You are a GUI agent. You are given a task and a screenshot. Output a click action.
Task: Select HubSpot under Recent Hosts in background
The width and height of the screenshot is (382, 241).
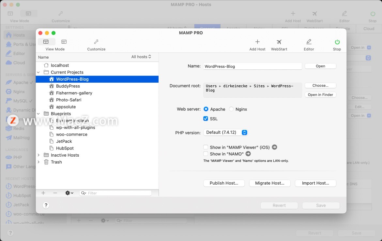pyautogui.click(x=22, y=195)
